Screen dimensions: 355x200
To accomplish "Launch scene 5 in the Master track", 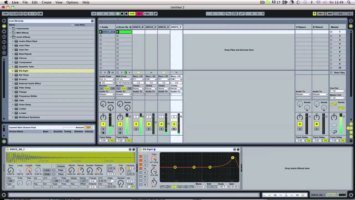I will coord(331,48).
